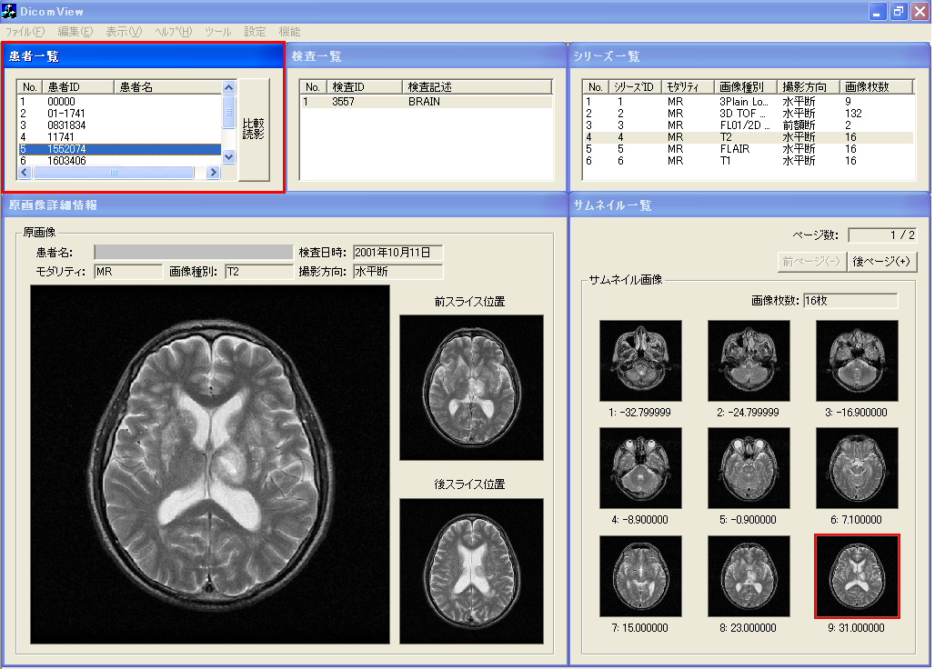
Task: Select patient ID 0831834 in patient list
Action: [67, 125]
